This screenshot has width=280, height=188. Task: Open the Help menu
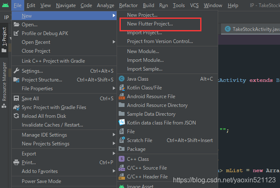233,5
